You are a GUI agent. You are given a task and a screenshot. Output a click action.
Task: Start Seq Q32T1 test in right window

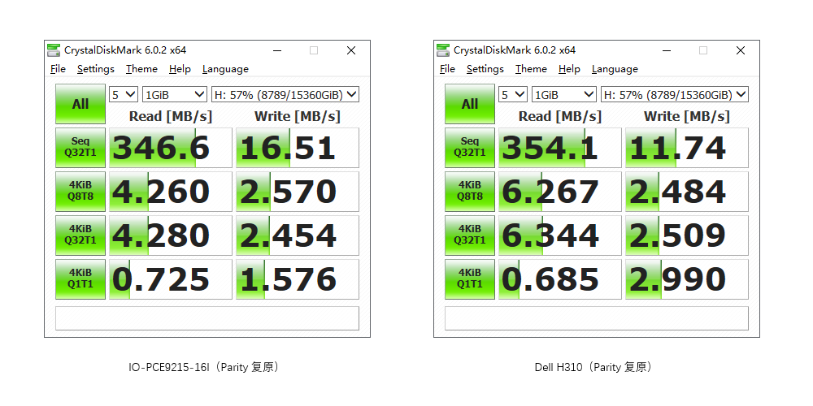click(x=470, y=148)
